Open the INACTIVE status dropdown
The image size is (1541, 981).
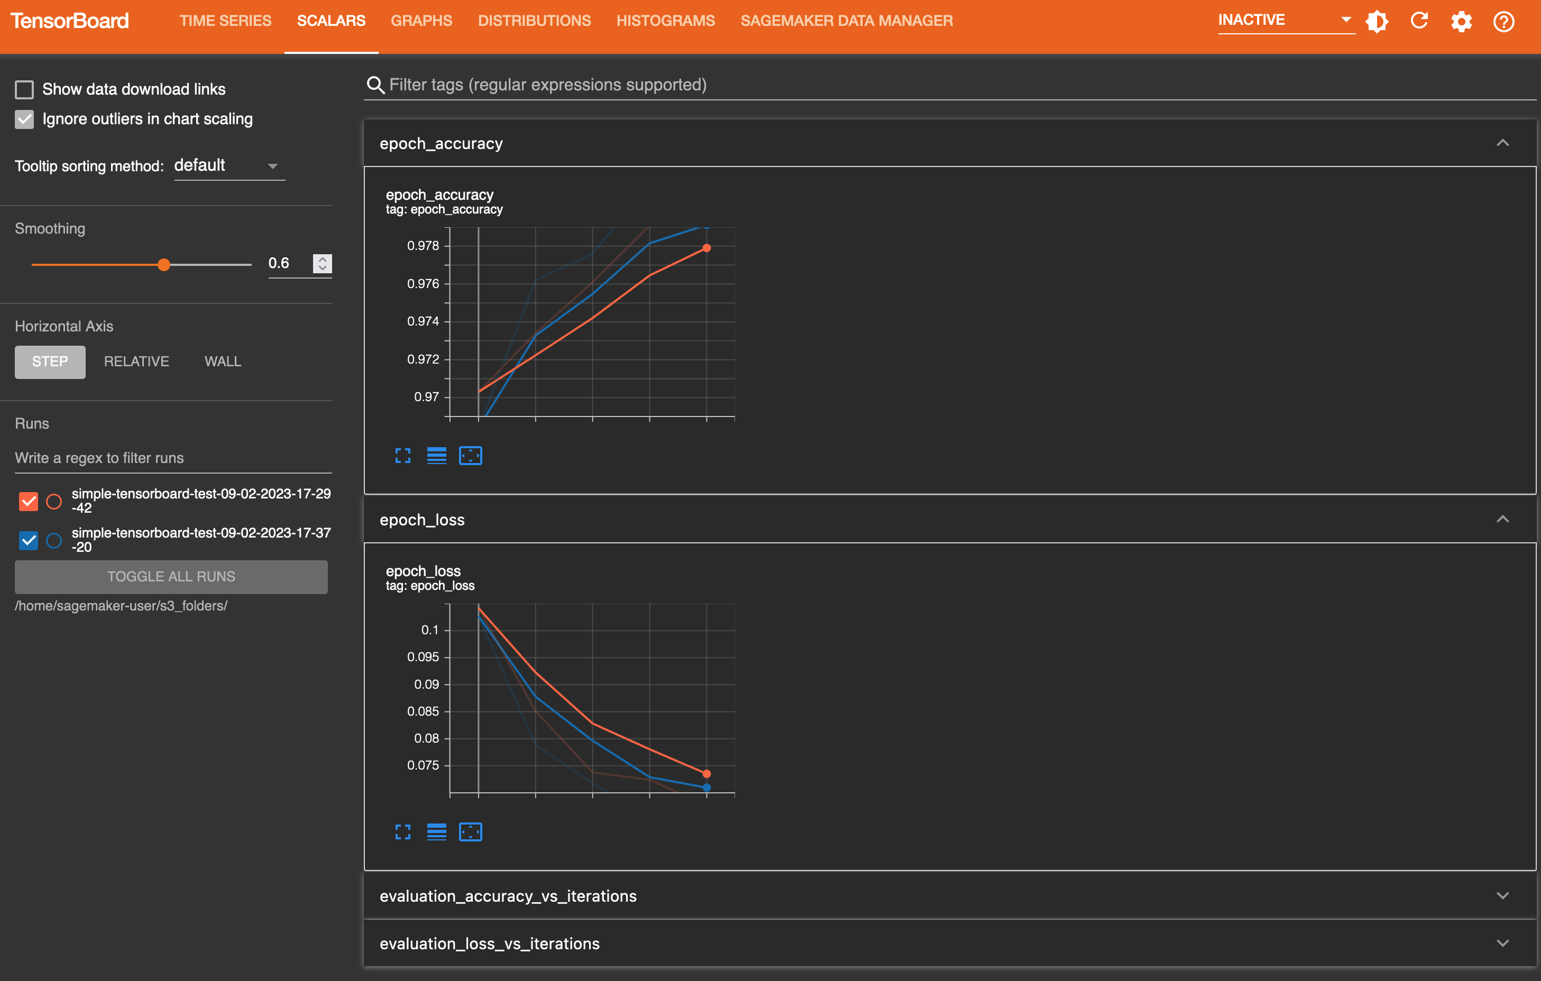[x=1345, y=20]
